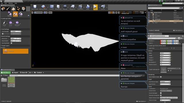Choose the Circle brush

(11, 23)
